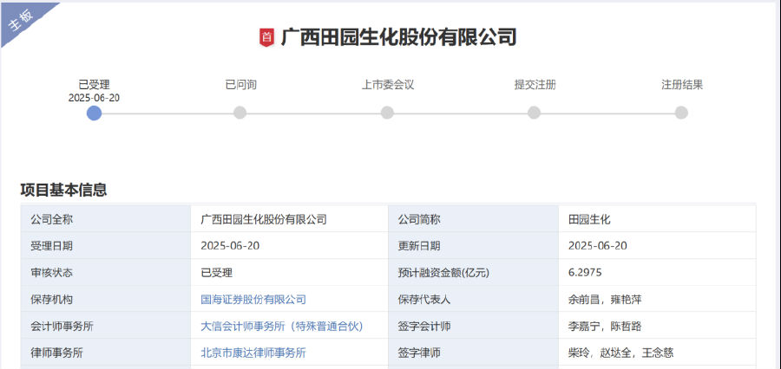Select the 上市委会议 progress step dot
Screen dimensions: 781x369
click(387, 113)
